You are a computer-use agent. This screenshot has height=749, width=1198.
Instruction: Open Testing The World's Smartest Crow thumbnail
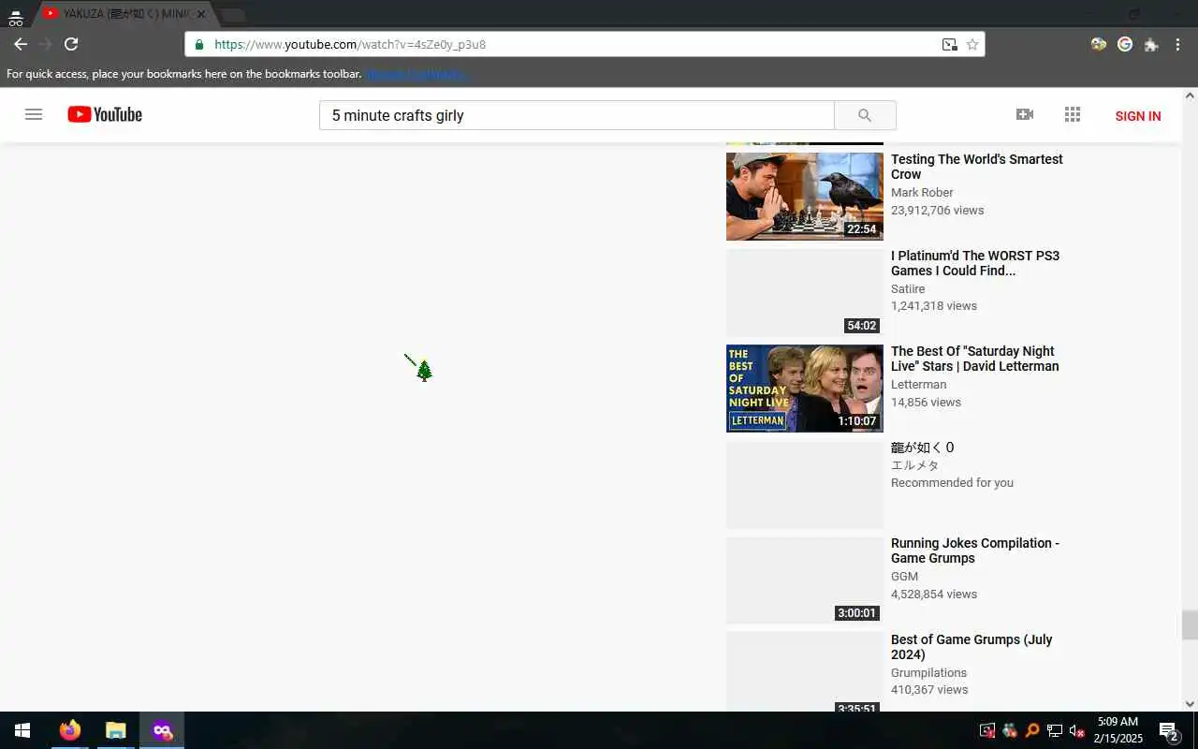[805, 197]
